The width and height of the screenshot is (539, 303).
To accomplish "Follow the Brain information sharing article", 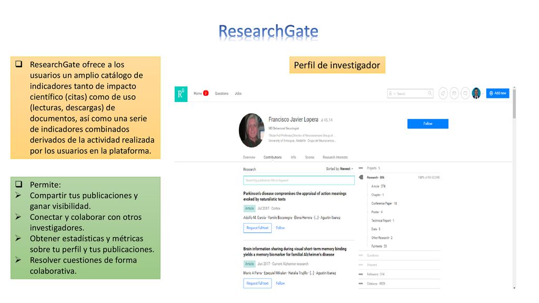I will (280, 283).
